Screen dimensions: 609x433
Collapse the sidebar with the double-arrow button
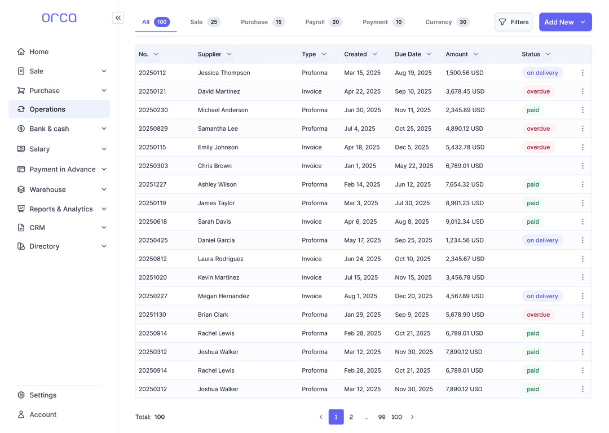pyautogui.click(x=118, y=17)
